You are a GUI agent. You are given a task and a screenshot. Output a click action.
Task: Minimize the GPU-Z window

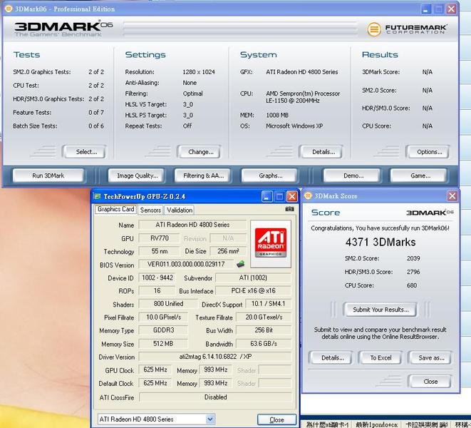tap(266, 197)
